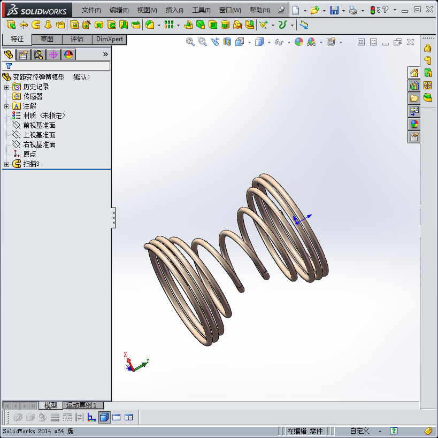Screen dimensions: 438x438
Task: Pick the Lofted Boss/Base tool
Action: (x=48, y=25)
